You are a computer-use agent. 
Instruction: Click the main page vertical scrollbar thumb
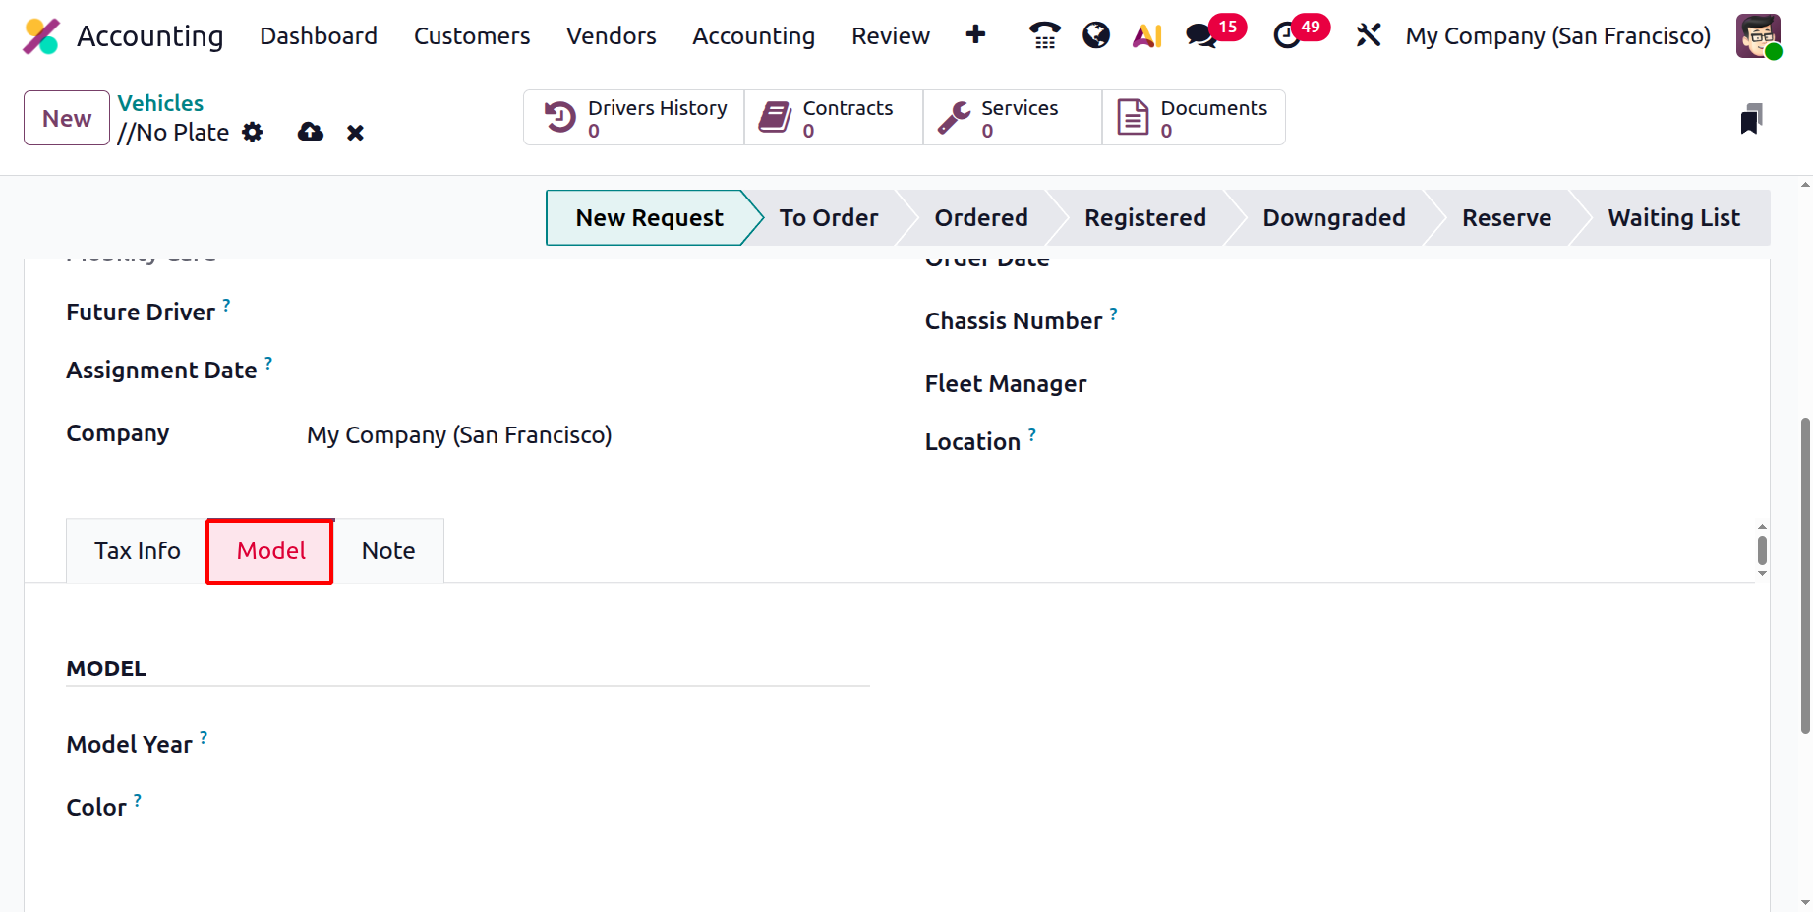click(1805, 576)
